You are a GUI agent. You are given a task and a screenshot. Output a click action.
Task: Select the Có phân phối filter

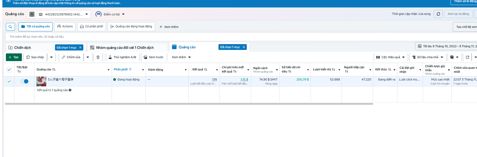[92, 27]
